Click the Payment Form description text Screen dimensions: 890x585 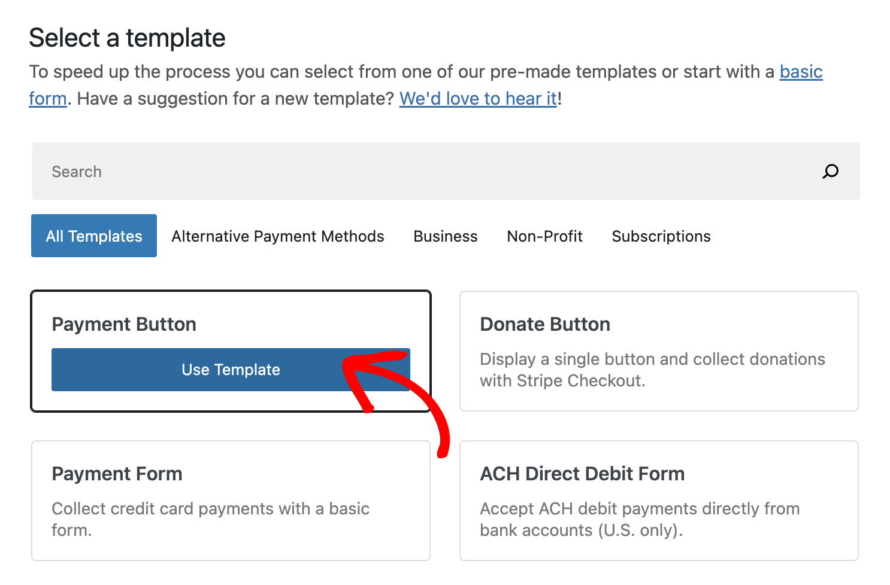tap(210, 519)
